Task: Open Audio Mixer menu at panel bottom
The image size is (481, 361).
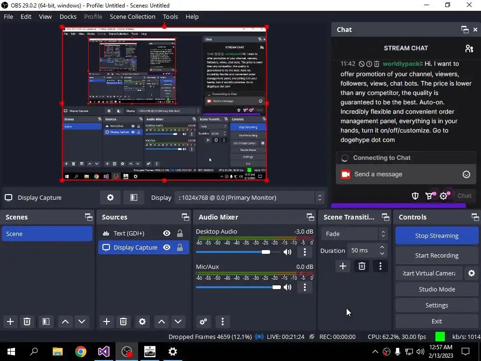Action: tap(222, 322)
